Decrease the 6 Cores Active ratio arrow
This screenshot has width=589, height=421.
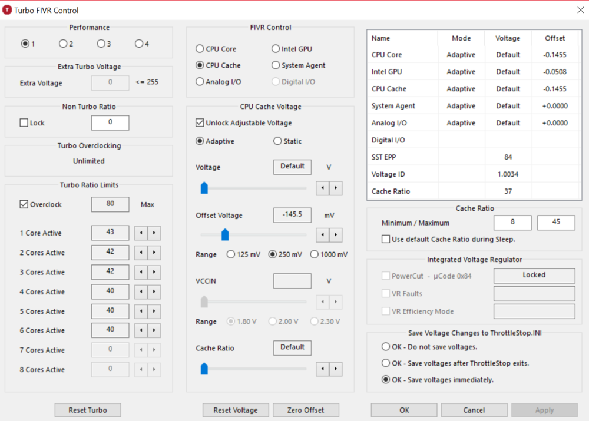tap(141, 330)
